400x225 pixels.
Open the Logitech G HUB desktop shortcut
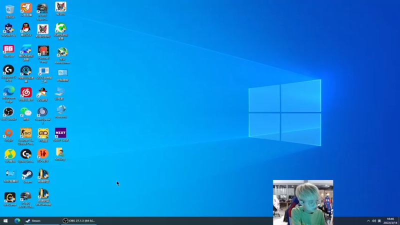point(8,73)
